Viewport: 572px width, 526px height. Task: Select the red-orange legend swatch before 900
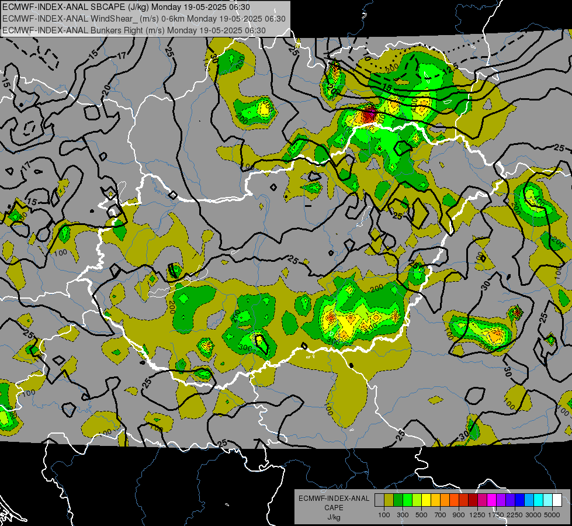pos(455,500)
